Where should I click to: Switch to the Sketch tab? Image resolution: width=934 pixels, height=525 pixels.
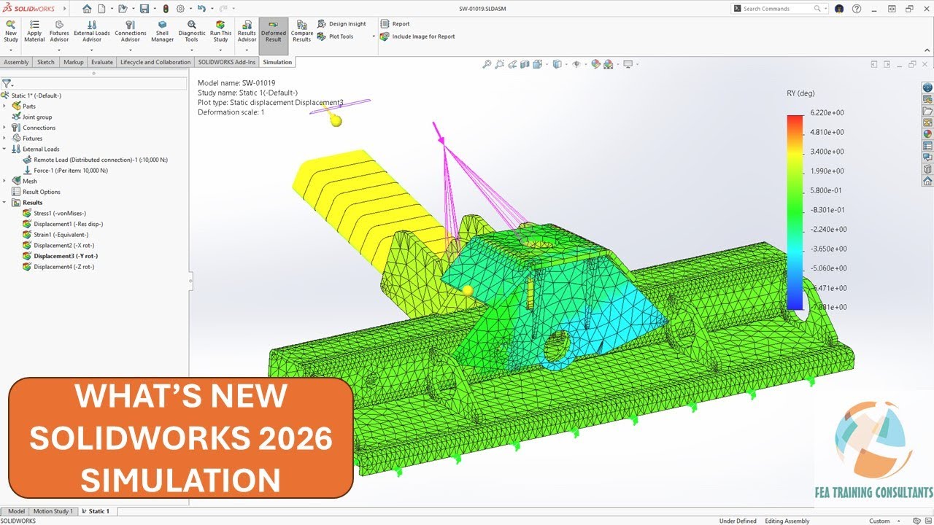pyautogui.click(x=46, y=62)
